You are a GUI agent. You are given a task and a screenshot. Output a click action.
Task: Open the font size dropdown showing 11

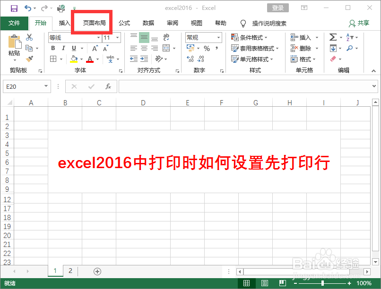pyautogui.click(x=118, y=38)
